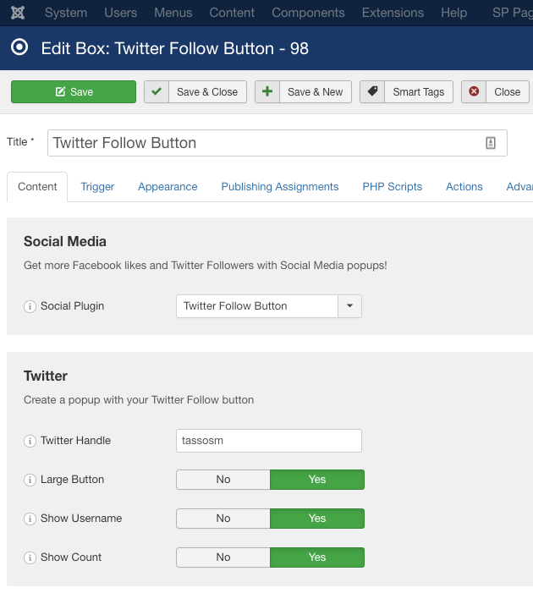This screenshot has height=593, width=533.
Task: Click the green Save button
Action: tap(74, 91)
